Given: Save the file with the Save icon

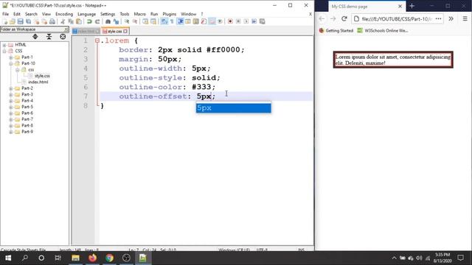Looking at the screenshot, I should click(20, 21).
